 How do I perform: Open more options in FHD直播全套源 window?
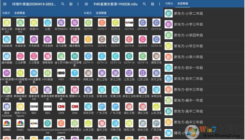(x=160, y=4)
